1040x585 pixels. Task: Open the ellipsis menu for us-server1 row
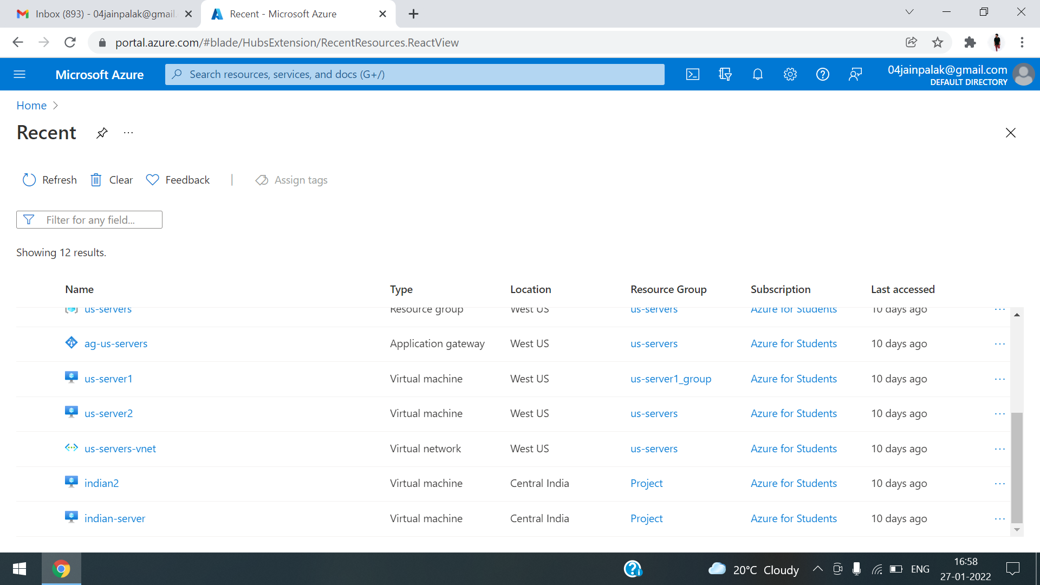coord(1000,379)
